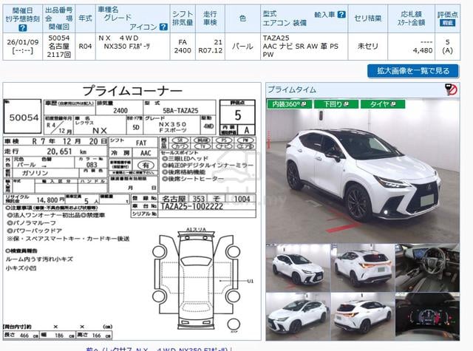This screenshot has width=473, height=351.
Task: Click the U1 damage marker on car diagram
Action: [x=250, y=281]
